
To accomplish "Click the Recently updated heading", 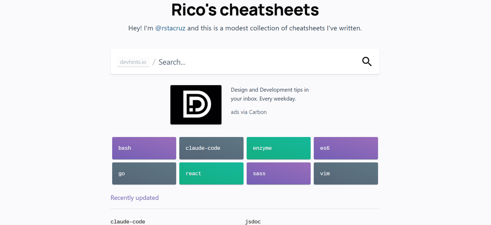I will tap(135, 198).
